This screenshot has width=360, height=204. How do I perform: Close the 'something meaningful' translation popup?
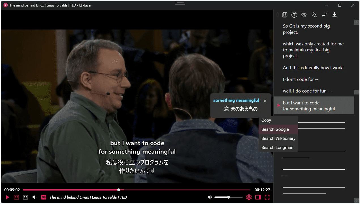[x=265, y=101]
